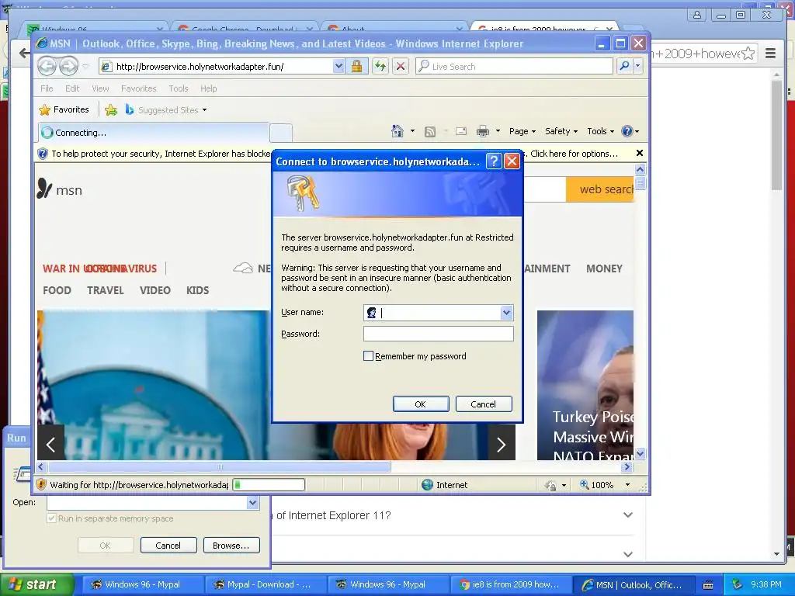Open the zoom level dropdown arrow
The height and width of the screenshot is (596, 795).
pos(627,485)
